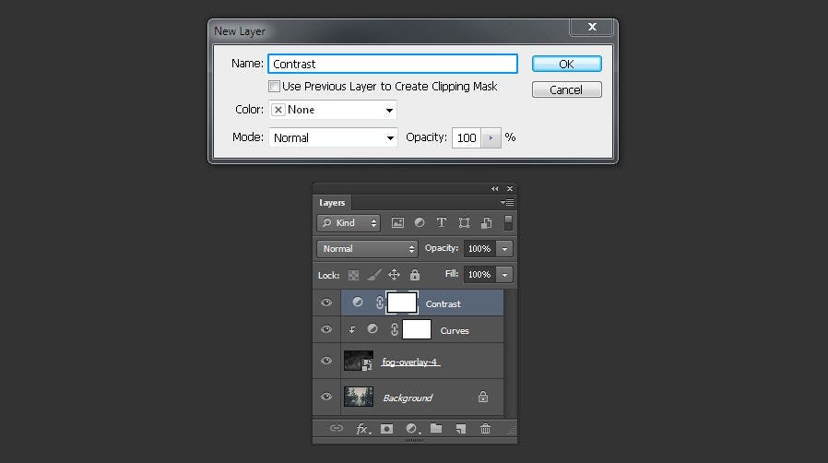Collapse Layers panel double-arrow icon
The image size is (828, 463).
tap(495, 188)
